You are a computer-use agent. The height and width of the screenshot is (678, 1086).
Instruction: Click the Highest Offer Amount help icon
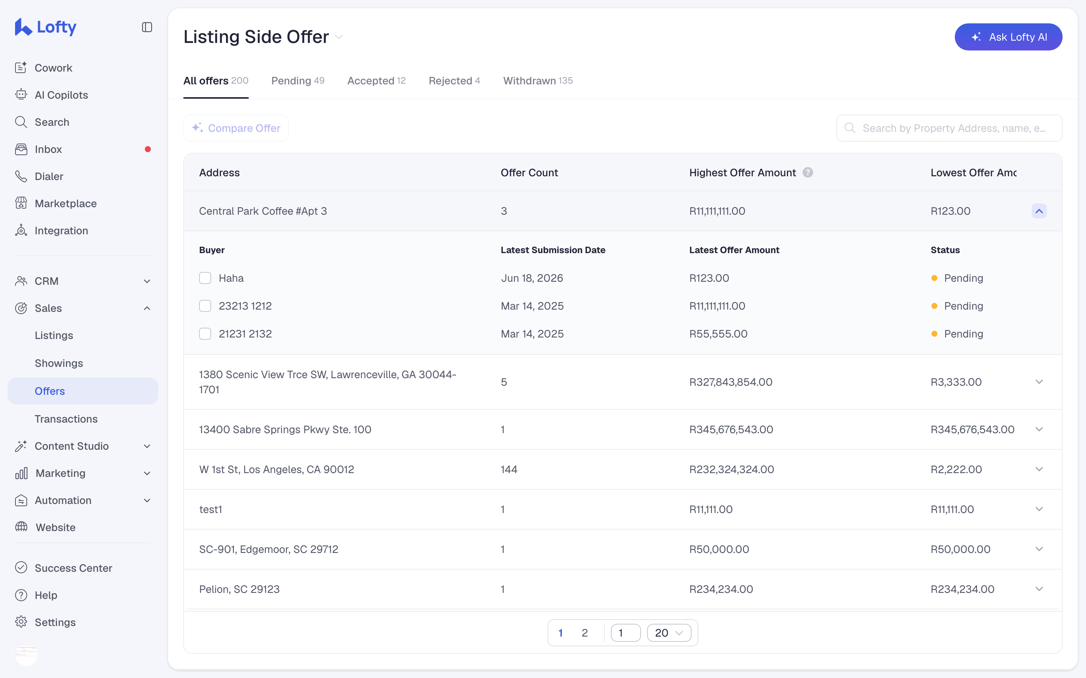pos(808,173)
